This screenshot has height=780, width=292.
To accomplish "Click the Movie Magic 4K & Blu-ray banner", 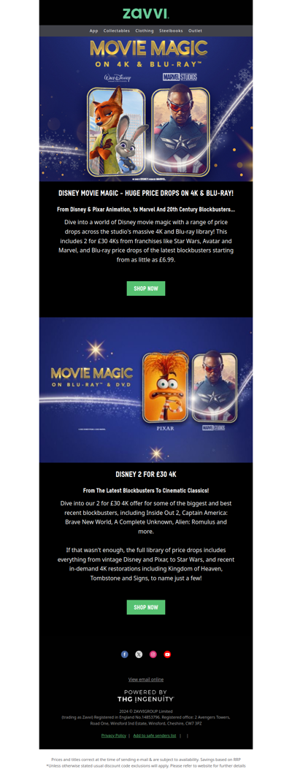I will point(146,109).
